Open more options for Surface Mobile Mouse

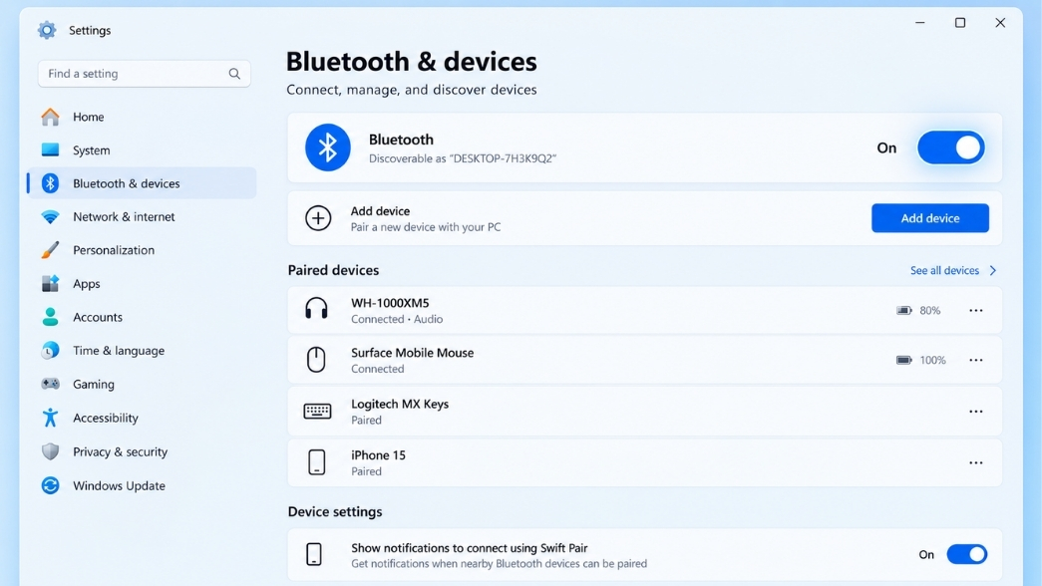pyautogui.click(x=975, y=360)
